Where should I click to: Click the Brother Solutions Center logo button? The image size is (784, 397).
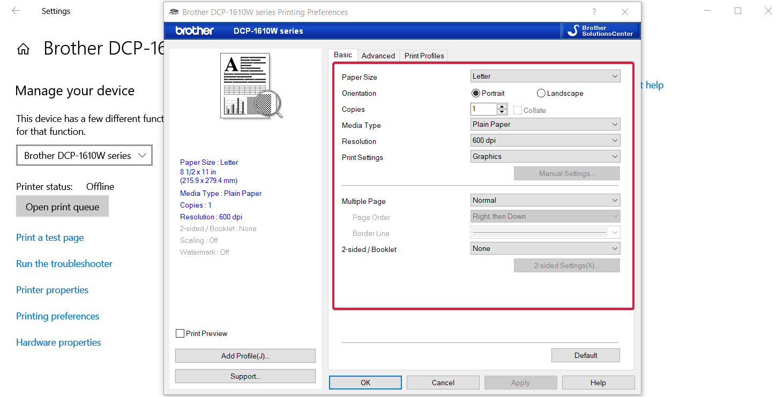point(600,30)
